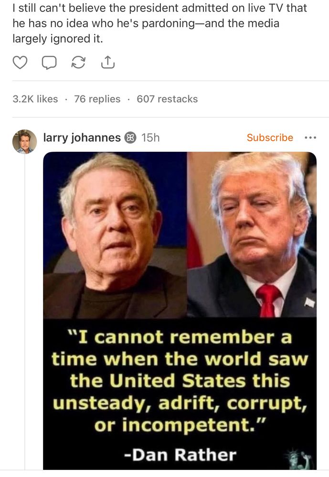Screen dimensions: 329x477
Task: Click the Statue of Liberty watermark icon
Action: click(x=299, y=458)
